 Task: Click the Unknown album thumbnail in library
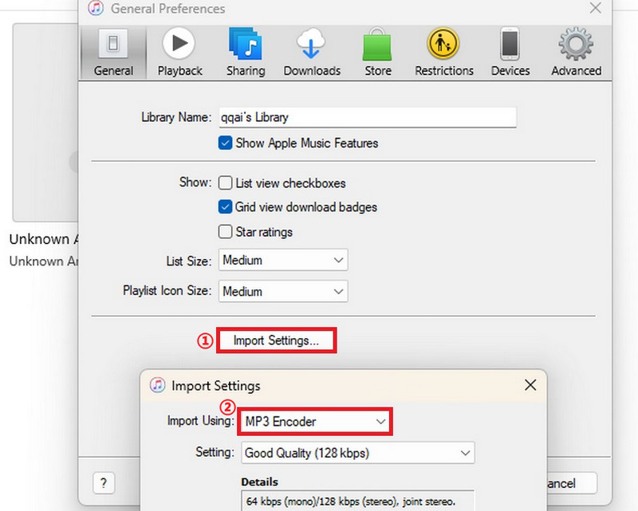pyautogui.click(x=45, y=122)
